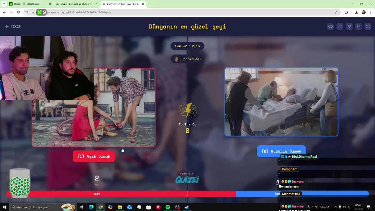Screen dimensions: 375x211
Task: Open Microsoft Store from the taskbar
Action: (149, 207)
